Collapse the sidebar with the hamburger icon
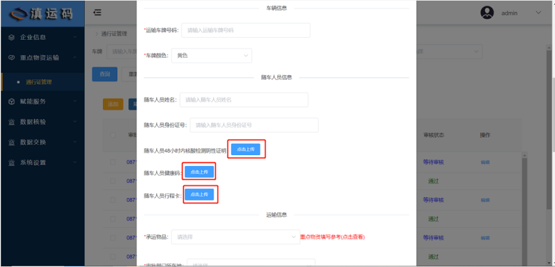 click(97, 13)
